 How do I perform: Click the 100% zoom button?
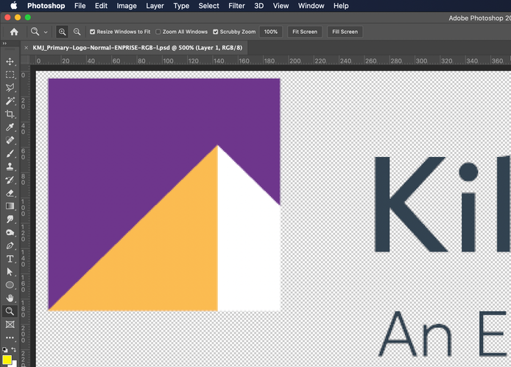(x=270, y=32)
